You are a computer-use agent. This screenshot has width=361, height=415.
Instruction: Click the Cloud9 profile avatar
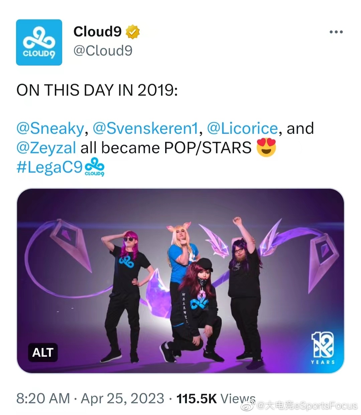[39, 42]
